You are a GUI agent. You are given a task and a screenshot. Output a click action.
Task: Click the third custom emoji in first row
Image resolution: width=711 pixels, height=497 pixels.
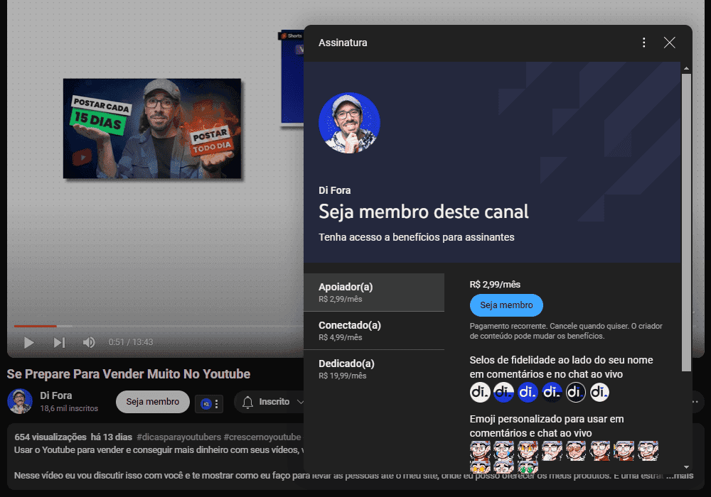click(528, 451)
